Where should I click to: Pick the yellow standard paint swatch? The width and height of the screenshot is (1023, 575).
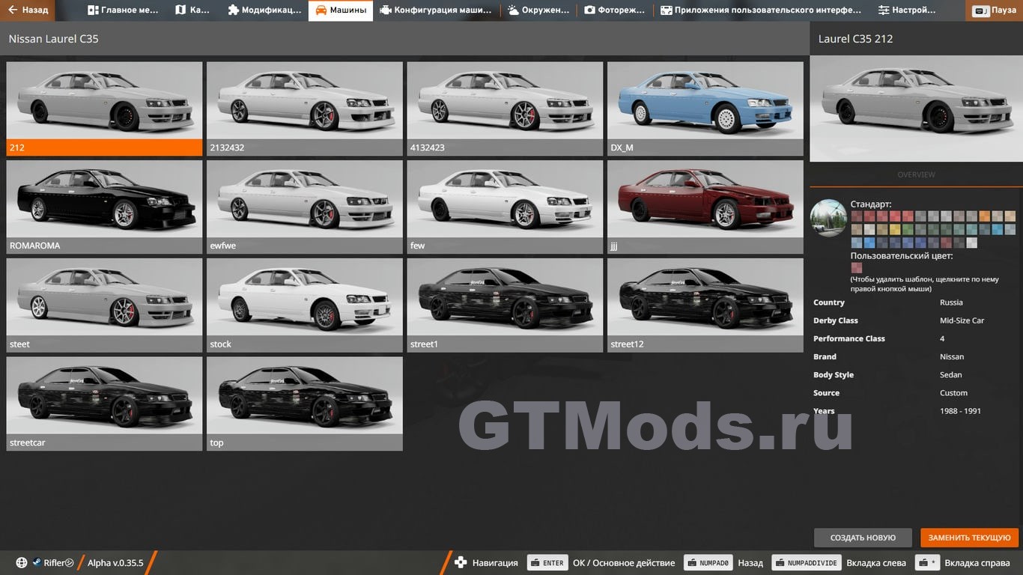895,229
